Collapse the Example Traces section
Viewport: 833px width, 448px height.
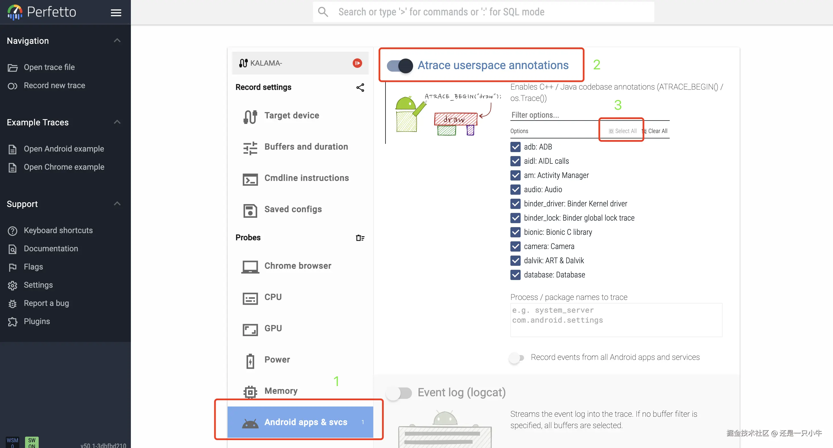pyautogui.click(x=117, y=122)
